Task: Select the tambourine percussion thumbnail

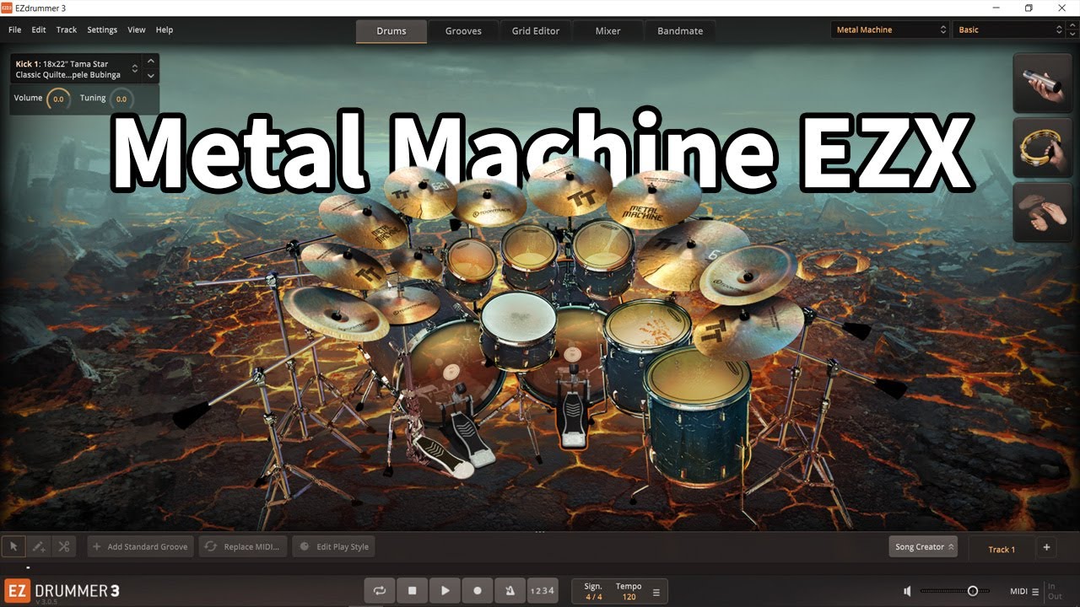Action: [x=1042, y=148]
